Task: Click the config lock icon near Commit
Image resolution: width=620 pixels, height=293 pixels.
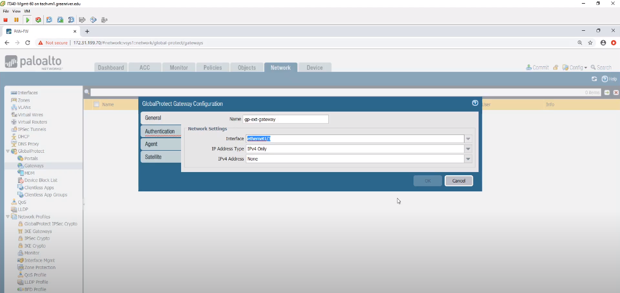Action: [x=556, y=68]
